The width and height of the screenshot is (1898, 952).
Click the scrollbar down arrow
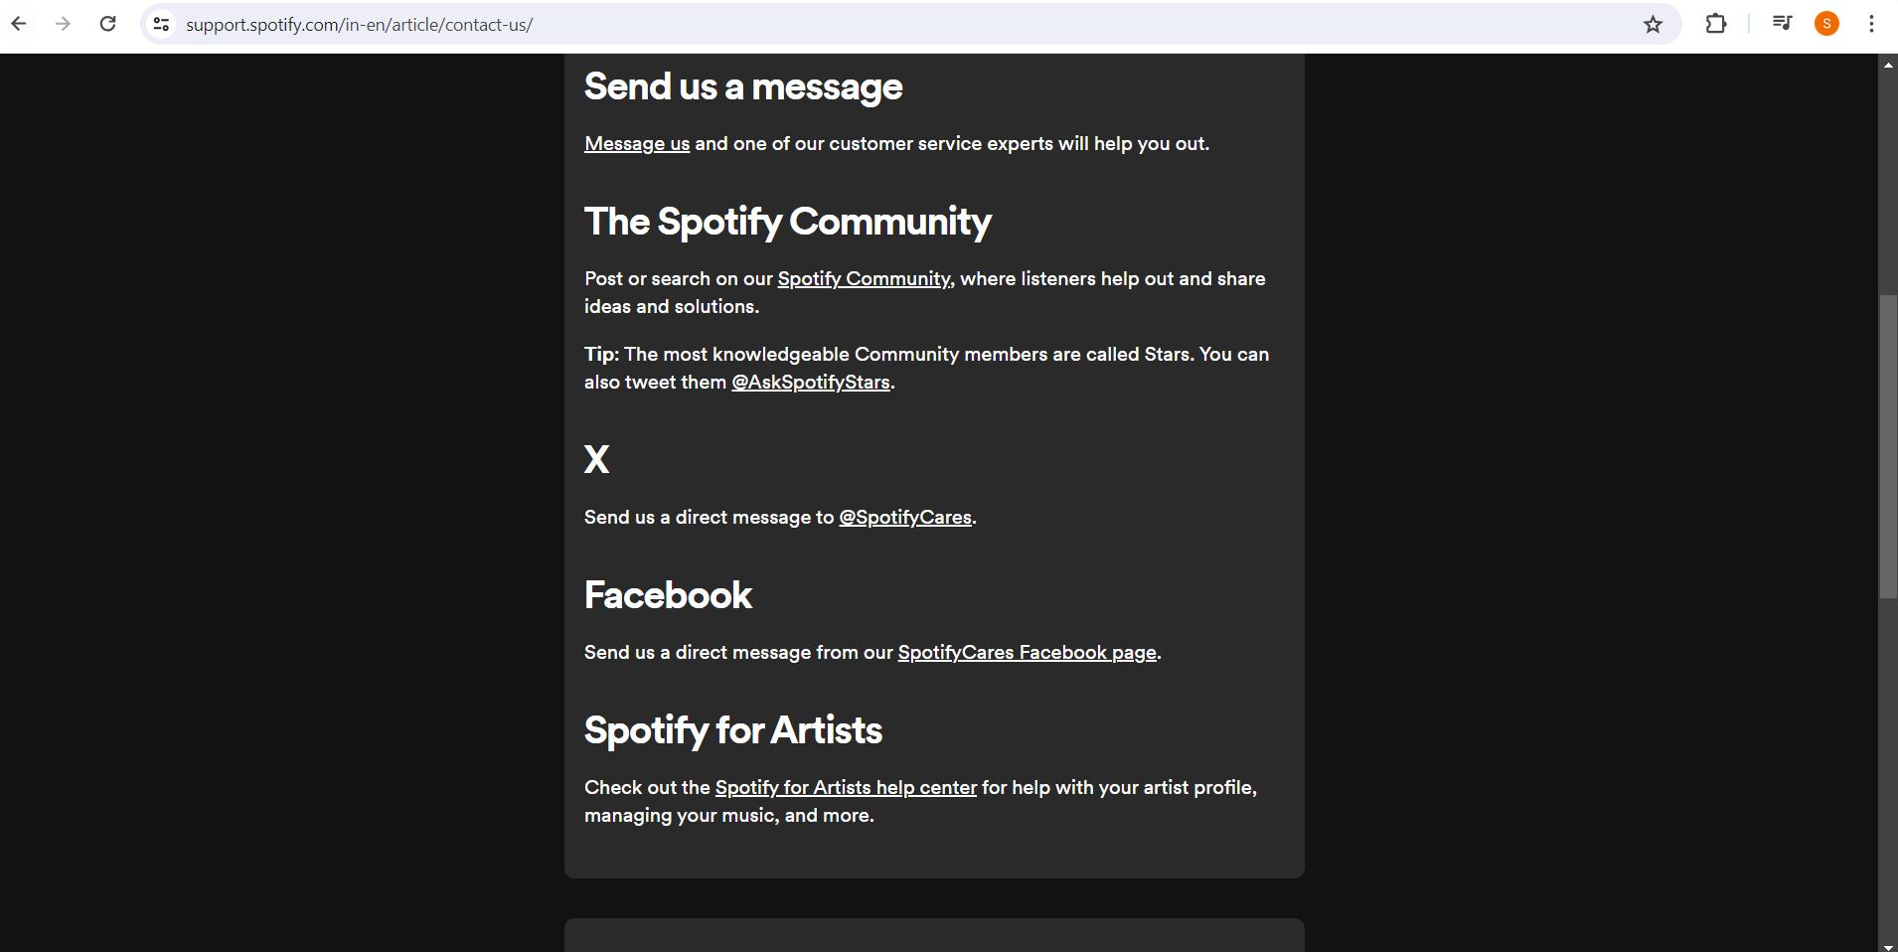click(x=1887, y=943)
